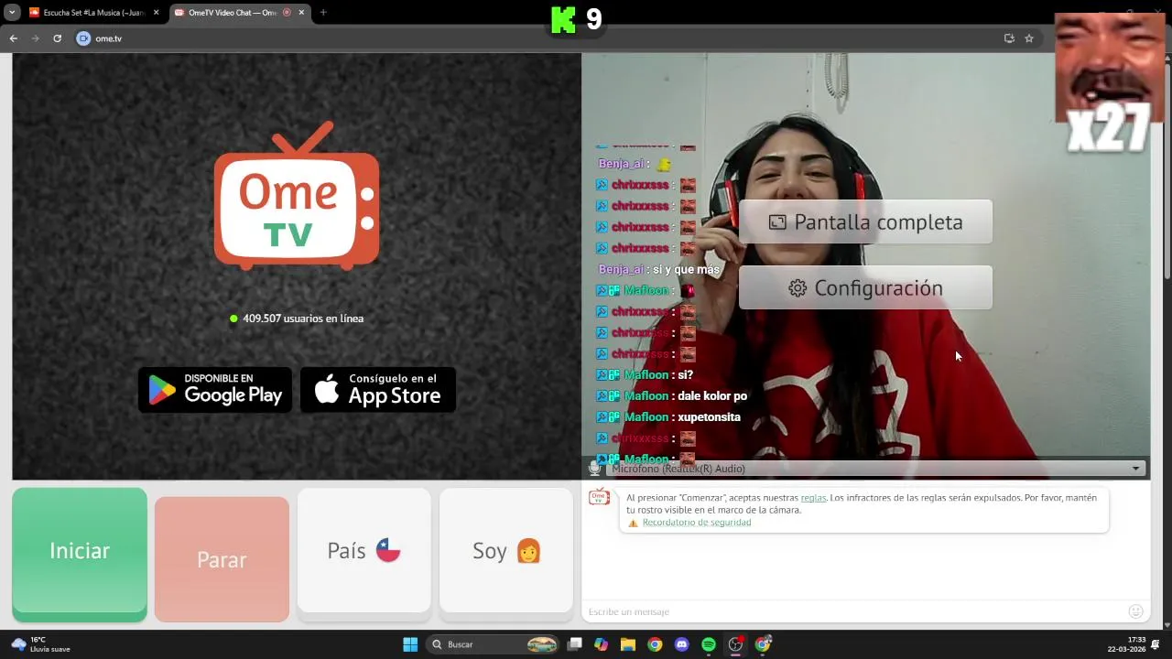This screenshot has width=1172, height=659.
Task: Open File Explorer from taskbar
Action: click(x=627, y=644)
